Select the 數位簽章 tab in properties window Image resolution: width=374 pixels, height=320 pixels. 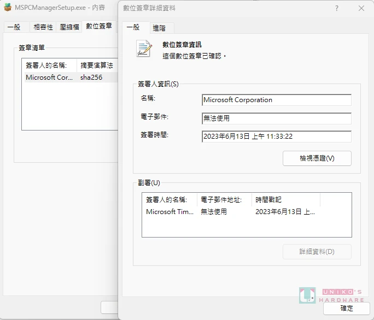point(99,26)
